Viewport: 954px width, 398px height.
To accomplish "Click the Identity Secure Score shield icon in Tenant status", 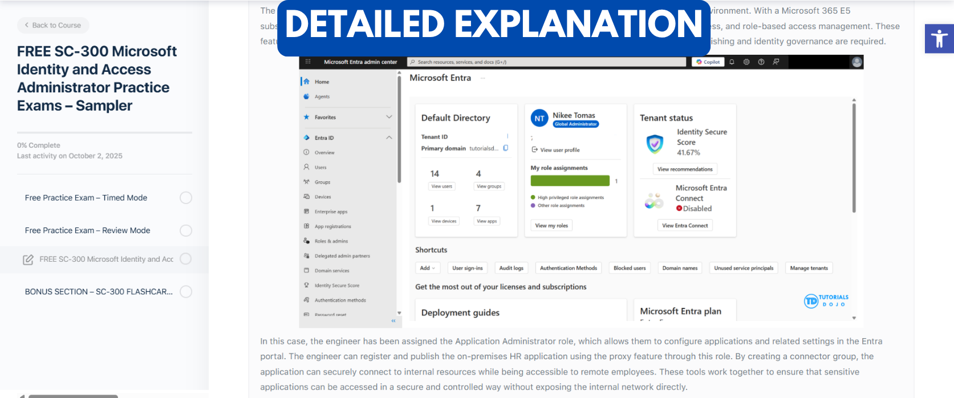I will pyautogui.click(x=655, y=144).
